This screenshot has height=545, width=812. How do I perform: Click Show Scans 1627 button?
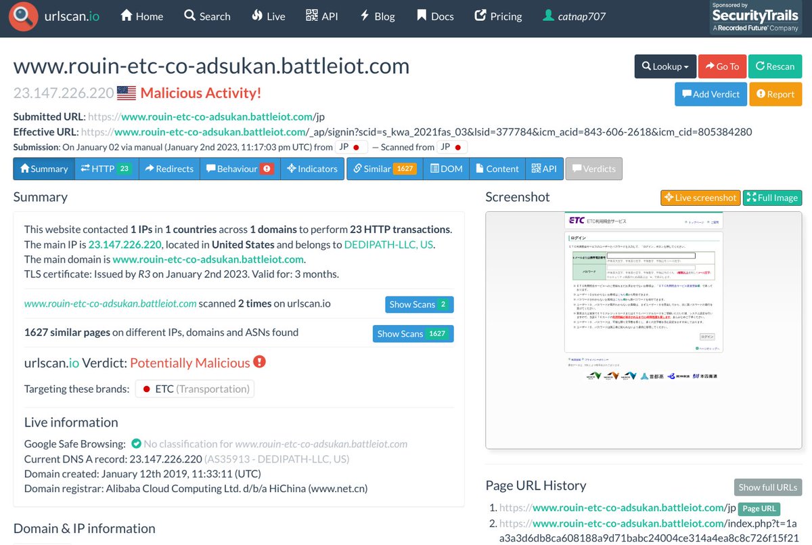(x=413, y=334)
